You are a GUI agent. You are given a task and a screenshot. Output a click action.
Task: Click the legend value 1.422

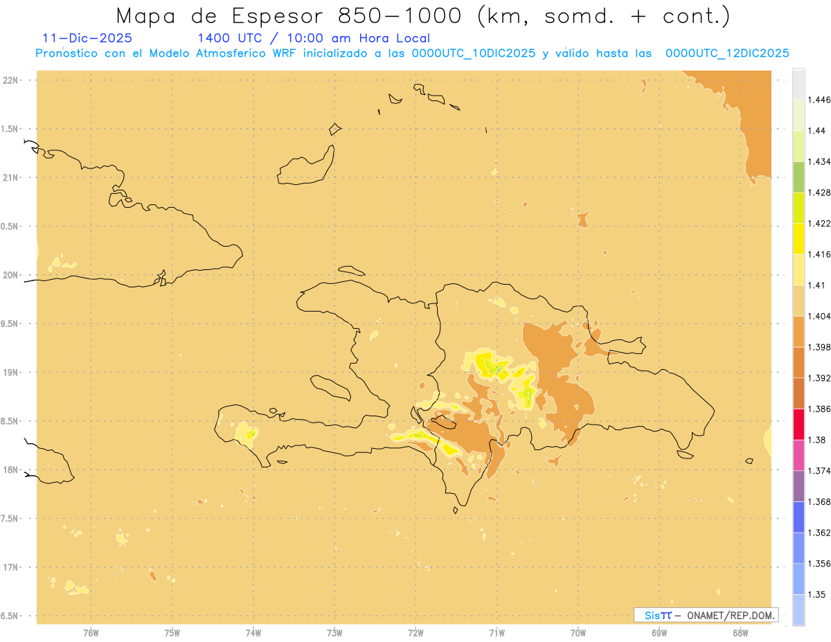[819, 223]
